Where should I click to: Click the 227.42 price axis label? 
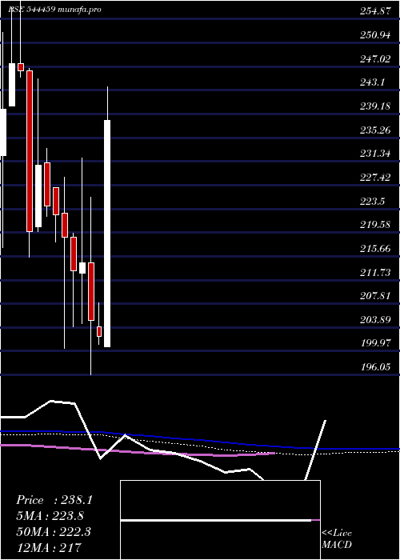click(x=375, y=178)
